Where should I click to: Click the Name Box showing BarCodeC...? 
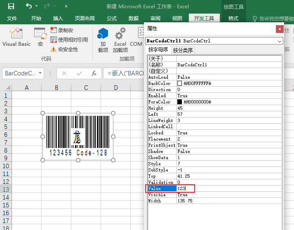[20, 73]
